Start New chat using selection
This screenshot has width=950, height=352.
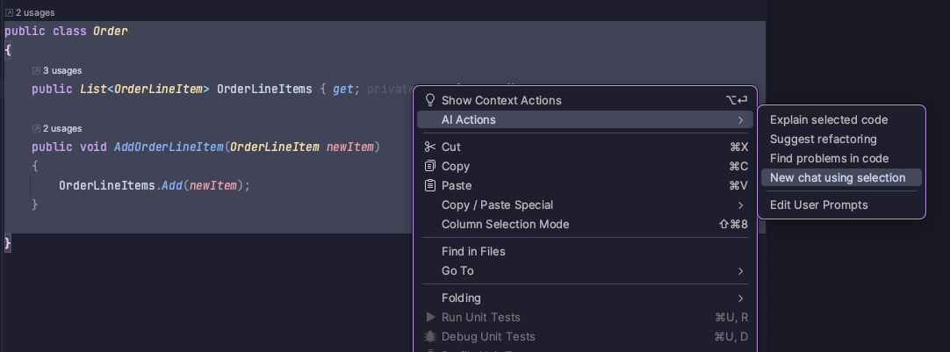pos(837,177)
